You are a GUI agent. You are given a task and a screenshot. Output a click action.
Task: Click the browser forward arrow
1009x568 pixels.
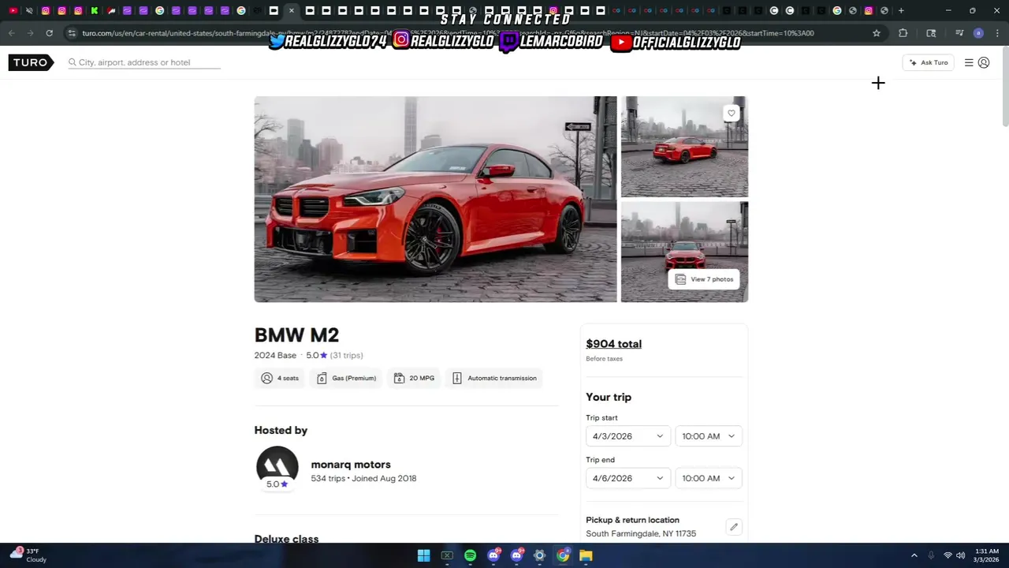tap(30, 33)
